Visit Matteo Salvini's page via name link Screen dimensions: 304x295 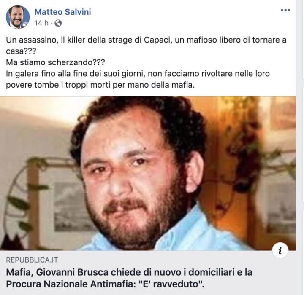click(x=62, y=12)
